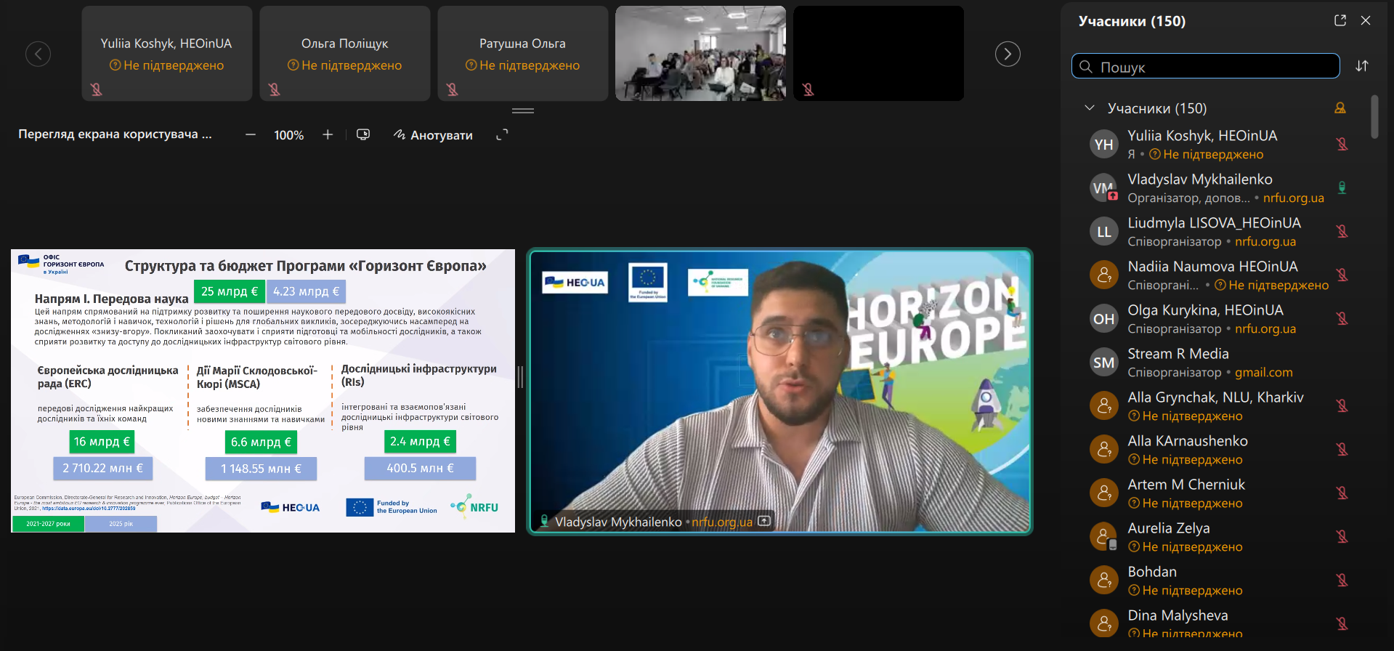
Task: Click muted mic icon for Dina Malysheva
Action: (1342, 623)
